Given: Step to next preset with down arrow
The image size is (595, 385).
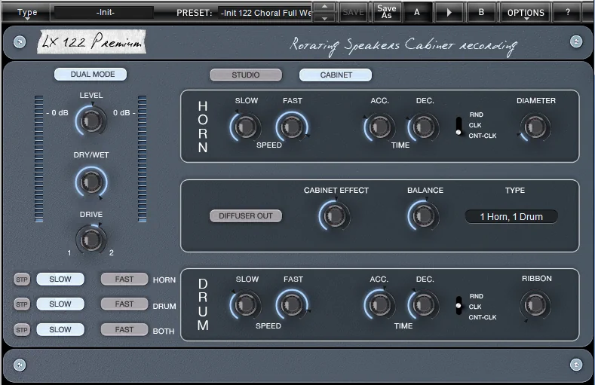Looking at the screenshot, I should (324, 18).
